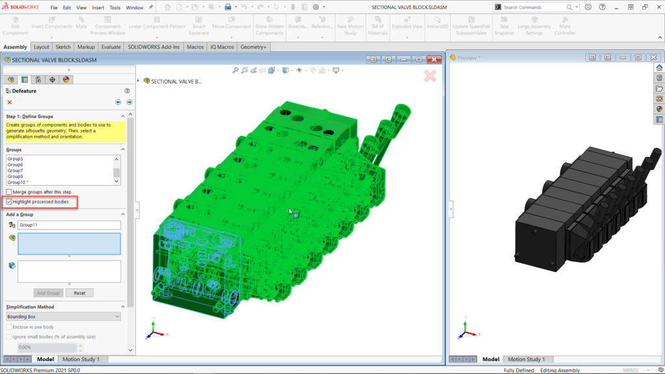665x374 pixels.
Task: Open the Search Commands dropdown arrow
Action: [x=577, y=7]
